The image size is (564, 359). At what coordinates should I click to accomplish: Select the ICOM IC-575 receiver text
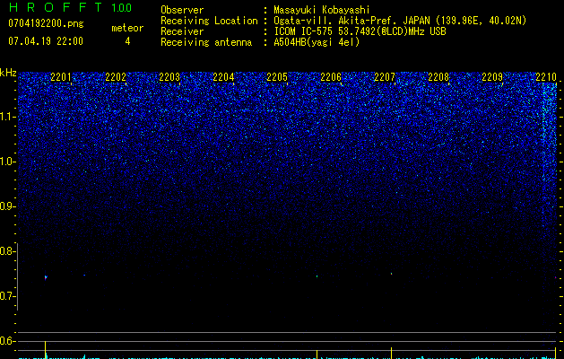click(360, 31)
